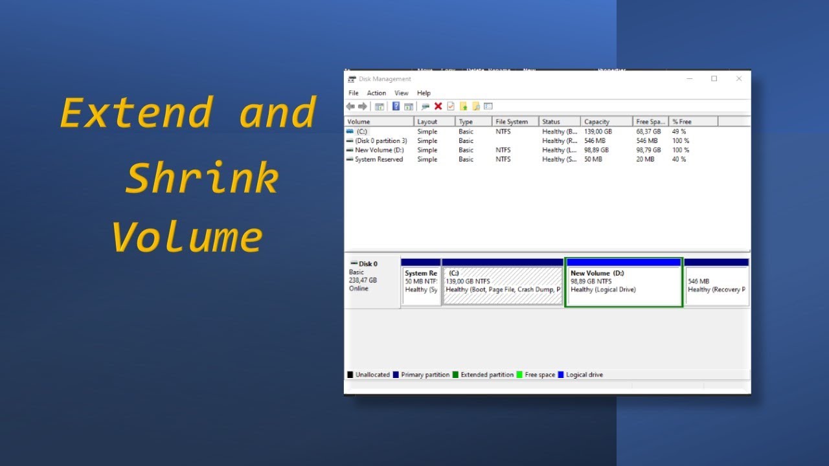Click the 50 MB capacity cell
Image resolution: width=829 pixels, height=466 pixels.
coord(593,159)
